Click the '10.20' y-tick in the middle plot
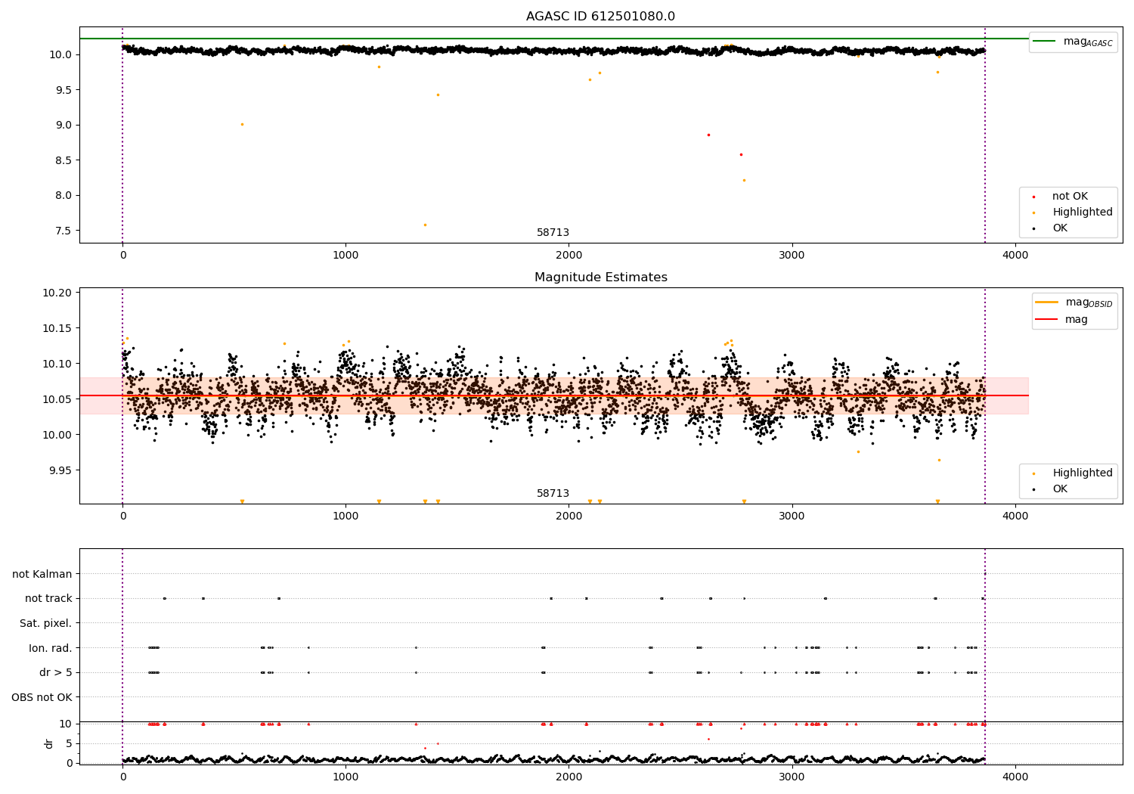This screenshot has width=1134, height=794. click(57, 293)
